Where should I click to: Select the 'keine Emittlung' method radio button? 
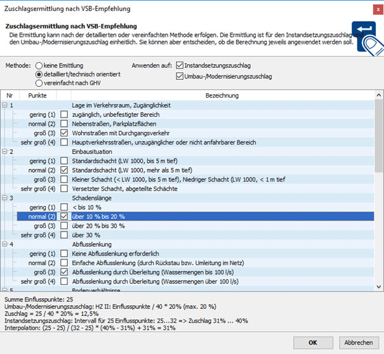pos(39,65)
